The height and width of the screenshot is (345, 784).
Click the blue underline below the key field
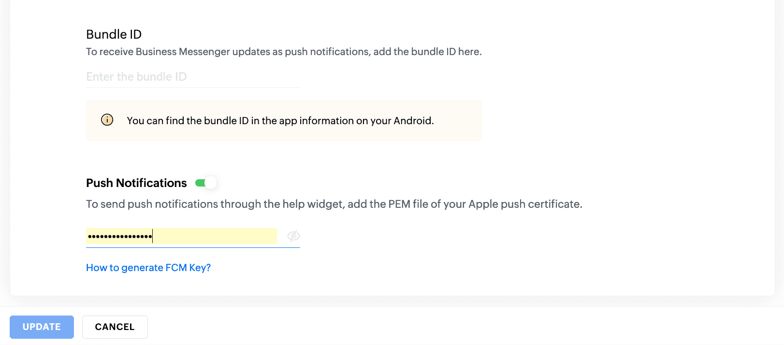click(x=192, y=247)
